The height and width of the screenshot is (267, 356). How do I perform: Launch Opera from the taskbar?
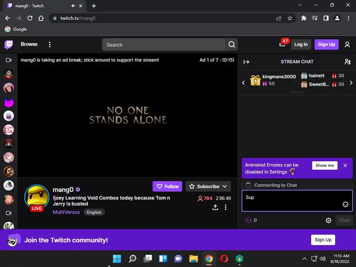[x=224, y=259]
